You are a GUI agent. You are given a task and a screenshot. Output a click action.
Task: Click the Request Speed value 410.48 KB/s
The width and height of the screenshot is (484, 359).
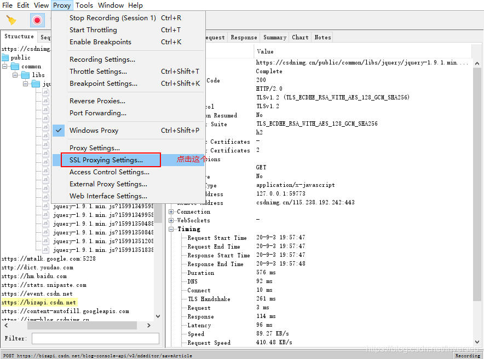click(x=274, y=343)
